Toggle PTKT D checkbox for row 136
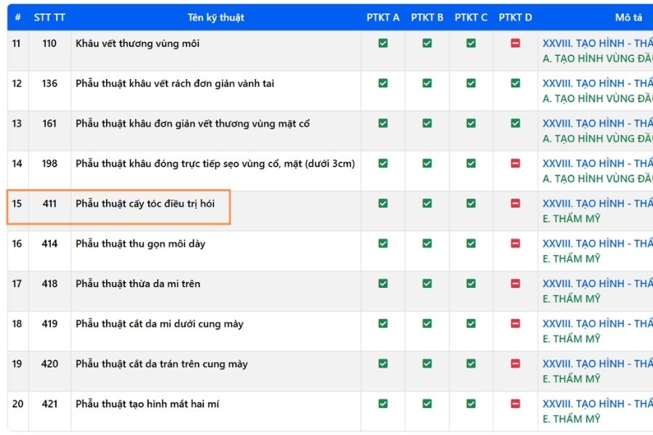The width and height of the screenshot is (653, 435). pyautogui.click(x=515, y=83)
